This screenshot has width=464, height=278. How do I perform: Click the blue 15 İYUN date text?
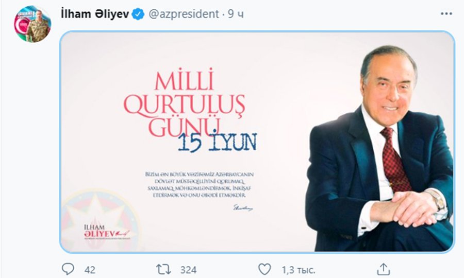[x=218, y=143]
